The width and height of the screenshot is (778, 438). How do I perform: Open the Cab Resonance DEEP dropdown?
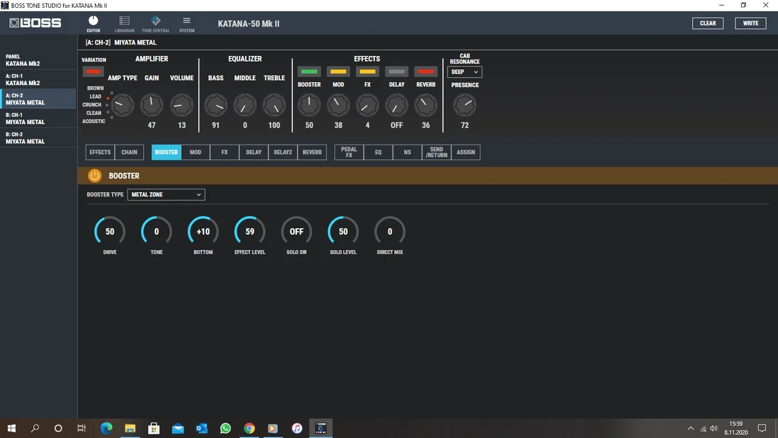click(x=465, y=72)
